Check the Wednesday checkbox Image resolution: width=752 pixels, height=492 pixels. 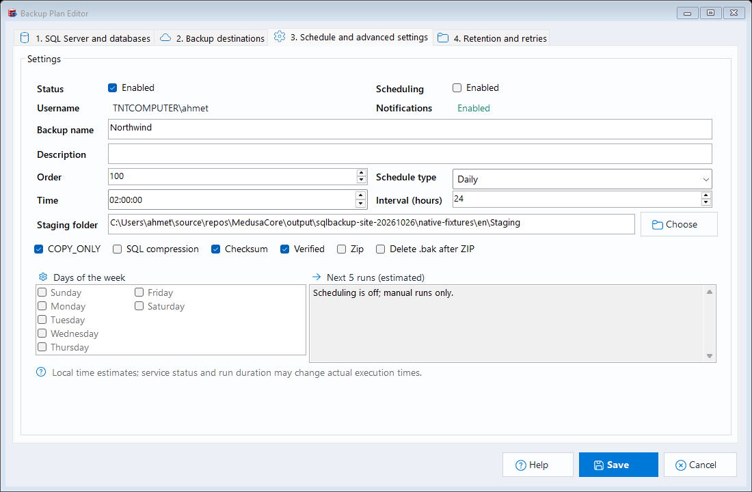coord(42,333)
